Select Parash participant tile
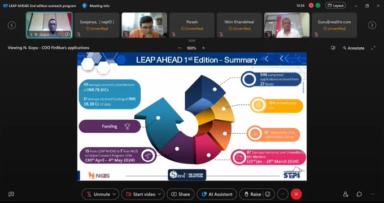 [x=192, y=25]
